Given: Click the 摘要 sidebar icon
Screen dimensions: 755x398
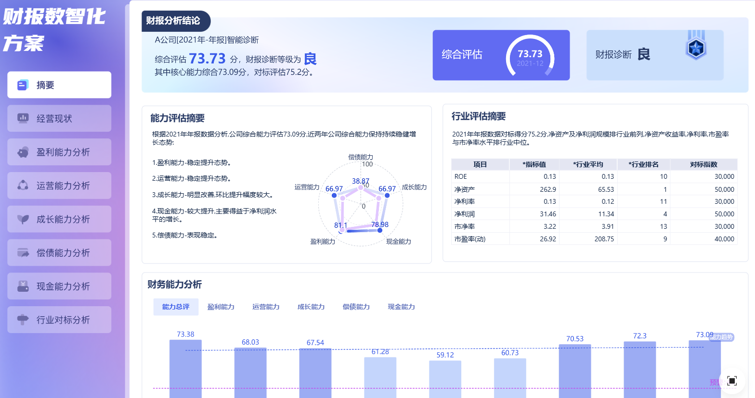Looking at the screenshot, I should [23, 85].
